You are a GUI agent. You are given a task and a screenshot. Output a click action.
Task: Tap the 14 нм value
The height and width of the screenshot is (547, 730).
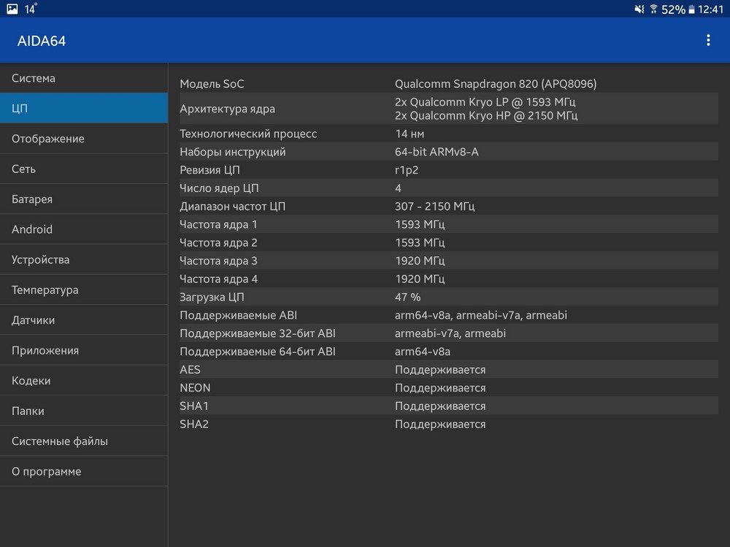tap(410, 134)
